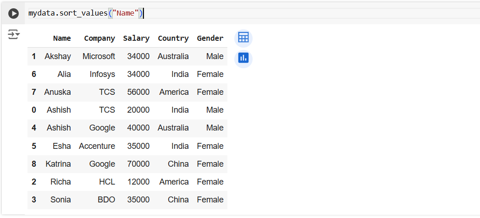Select the Gender column header

click(210, 38)
